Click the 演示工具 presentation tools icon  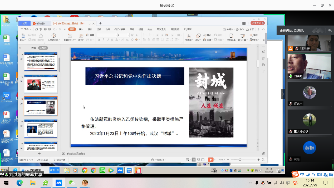[x=242, y=36]
